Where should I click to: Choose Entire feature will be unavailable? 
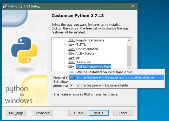(116, 85)
